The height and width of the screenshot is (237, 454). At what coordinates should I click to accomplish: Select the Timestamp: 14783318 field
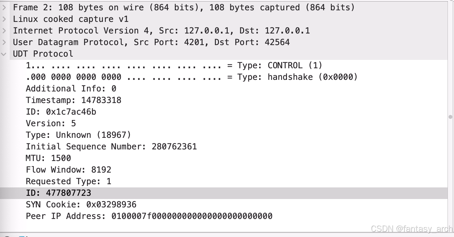coord(74,100)
